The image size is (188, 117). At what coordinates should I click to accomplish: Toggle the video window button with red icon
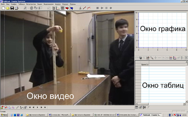[67, 8]
